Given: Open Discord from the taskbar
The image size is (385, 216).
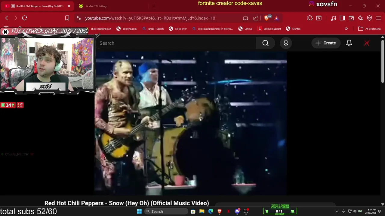Looking at the screenshot, I should point(237,211).
